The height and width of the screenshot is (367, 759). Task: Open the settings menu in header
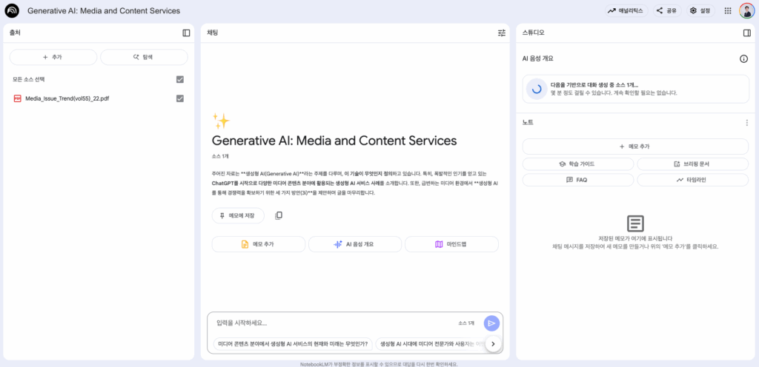click(699, 11)
